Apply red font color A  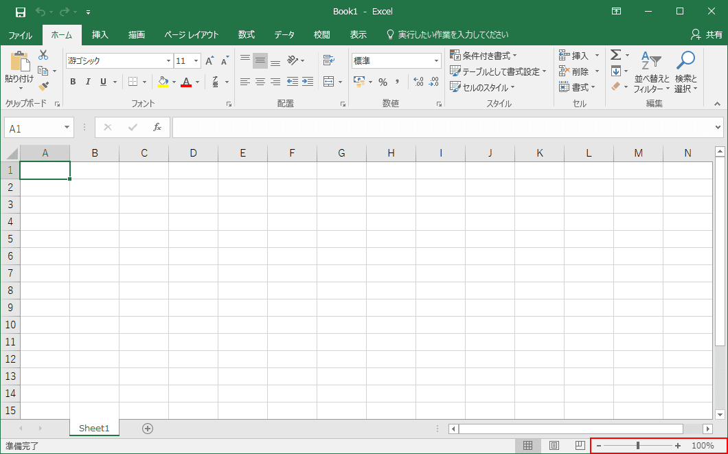tap(186, 82)
